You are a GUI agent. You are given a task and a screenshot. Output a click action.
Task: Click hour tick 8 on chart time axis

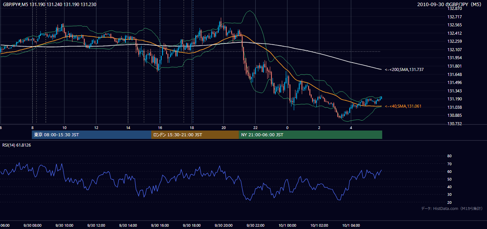(32, 127)
